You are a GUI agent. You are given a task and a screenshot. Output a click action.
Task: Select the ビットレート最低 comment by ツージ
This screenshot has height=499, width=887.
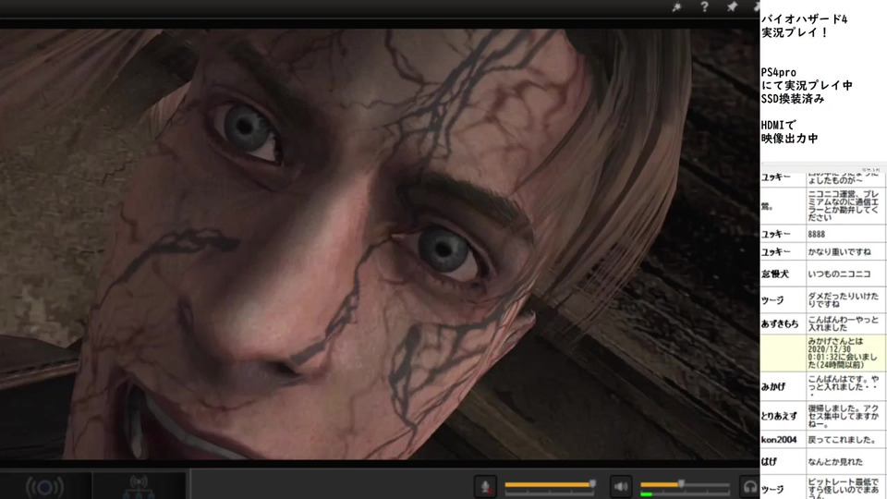pyautogui.click(x=844, y=488)
